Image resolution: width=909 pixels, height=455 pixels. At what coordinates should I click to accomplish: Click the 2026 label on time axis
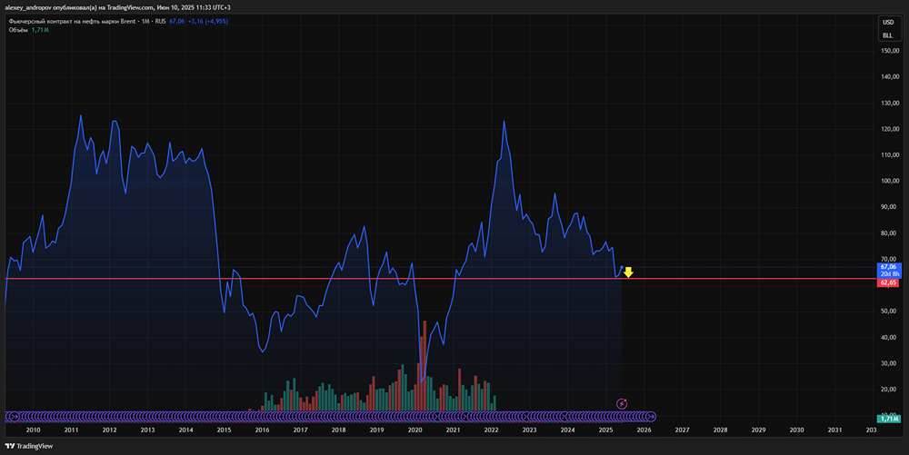tap(644, 430)
